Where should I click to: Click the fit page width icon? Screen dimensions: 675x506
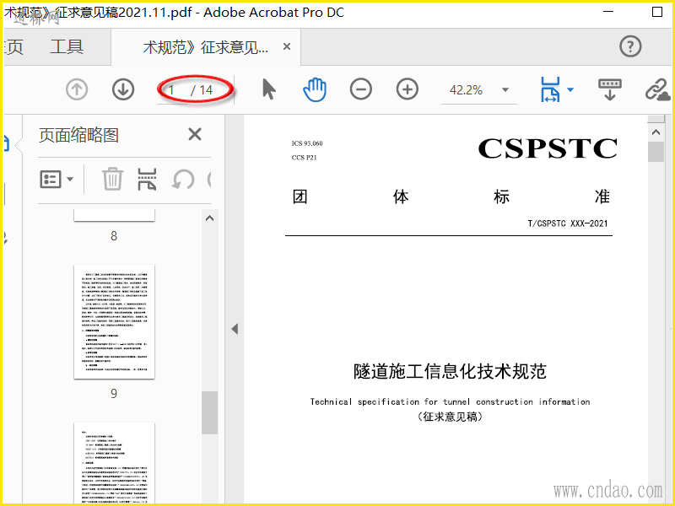550,89
